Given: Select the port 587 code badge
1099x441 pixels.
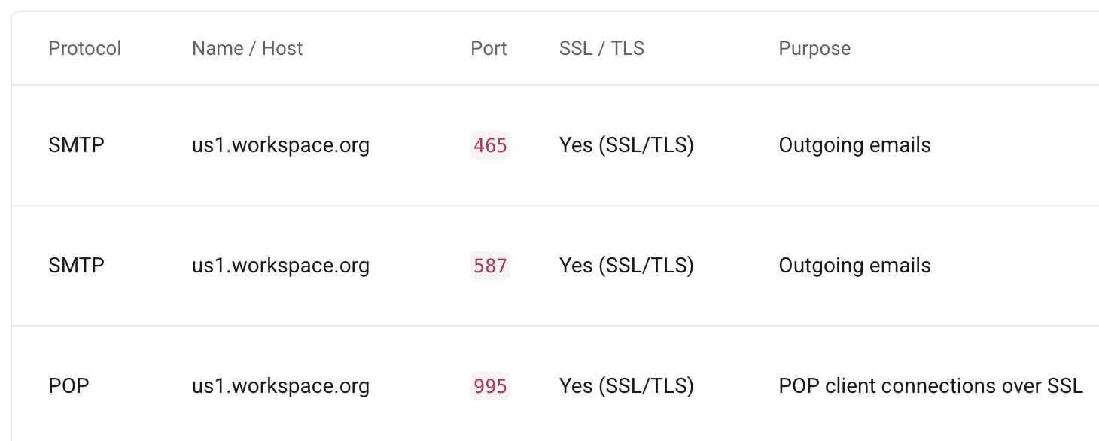Looking at the screenshot, I should (x=491, y=266).
